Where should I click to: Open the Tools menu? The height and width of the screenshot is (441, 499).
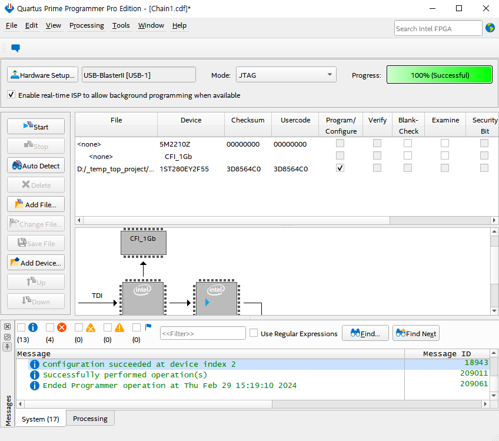121,25
